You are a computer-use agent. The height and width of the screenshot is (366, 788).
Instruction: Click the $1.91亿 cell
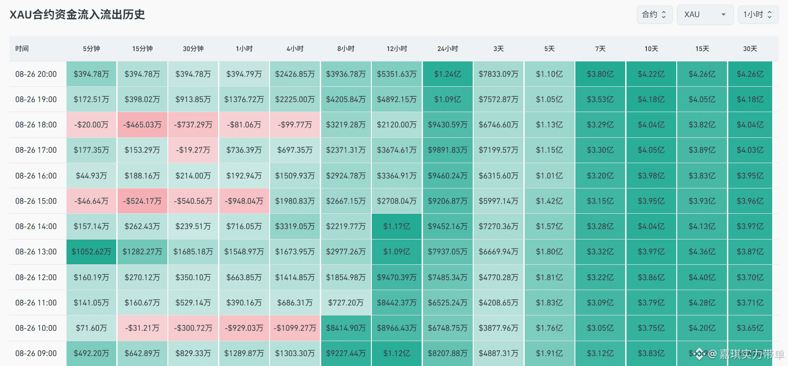[550, 353]
